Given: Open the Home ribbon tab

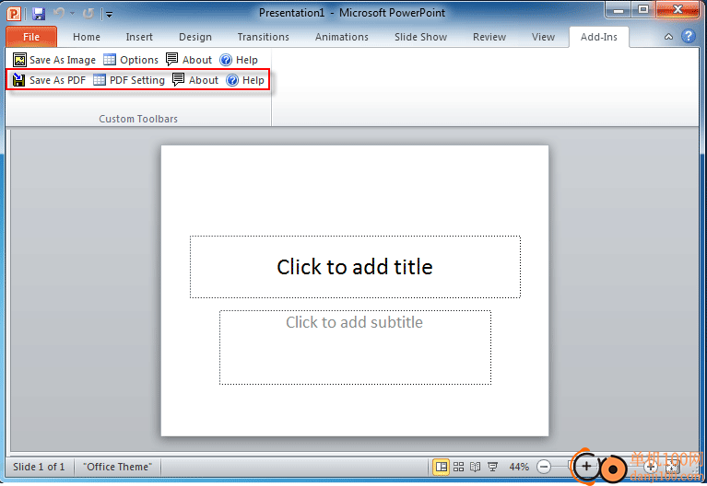Looking at the screenshot, I should (87, 37).
